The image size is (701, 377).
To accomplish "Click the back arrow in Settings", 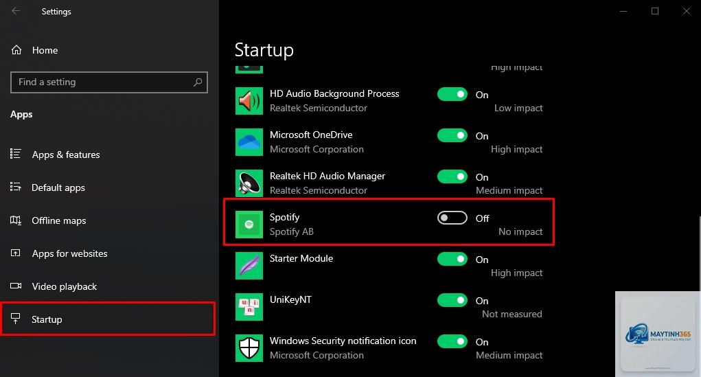I will [x=16, y=11].
